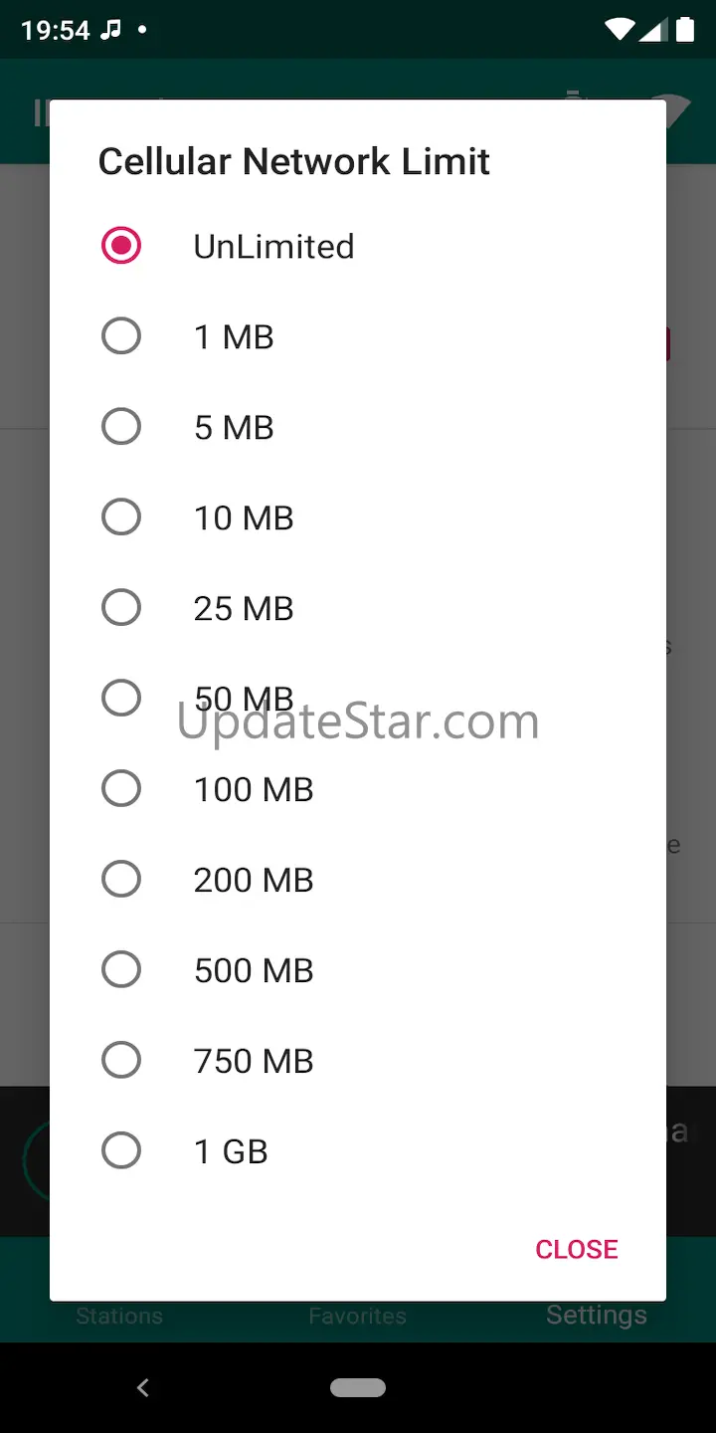Tap the home pill indicator

(x=358, y=1387)
